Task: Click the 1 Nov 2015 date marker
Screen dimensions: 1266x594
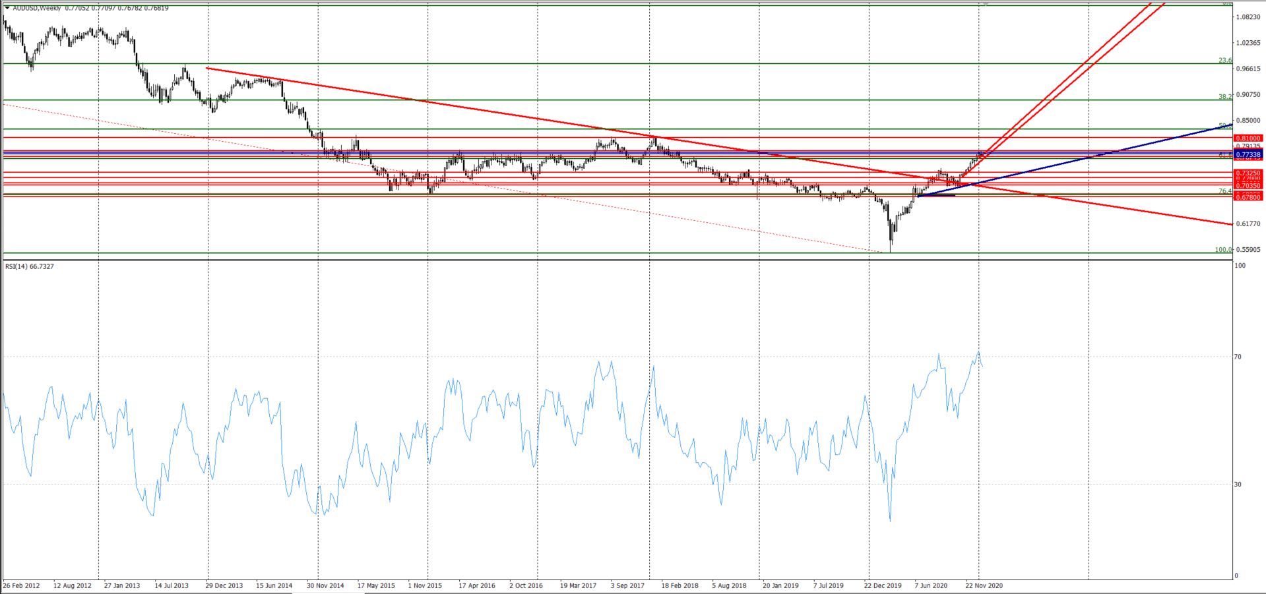Action: coord(425,585)
